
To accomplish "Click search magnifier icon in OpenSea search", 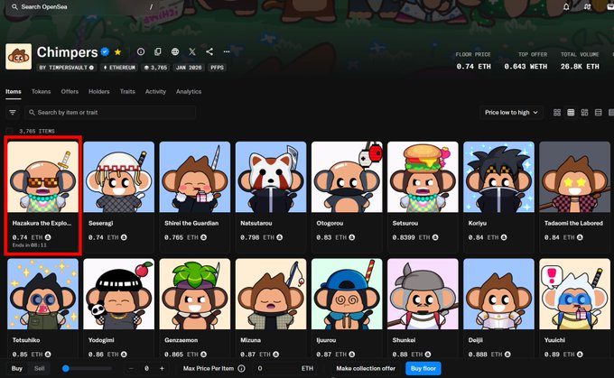I will pyautogui.click(x=14, y=6).
